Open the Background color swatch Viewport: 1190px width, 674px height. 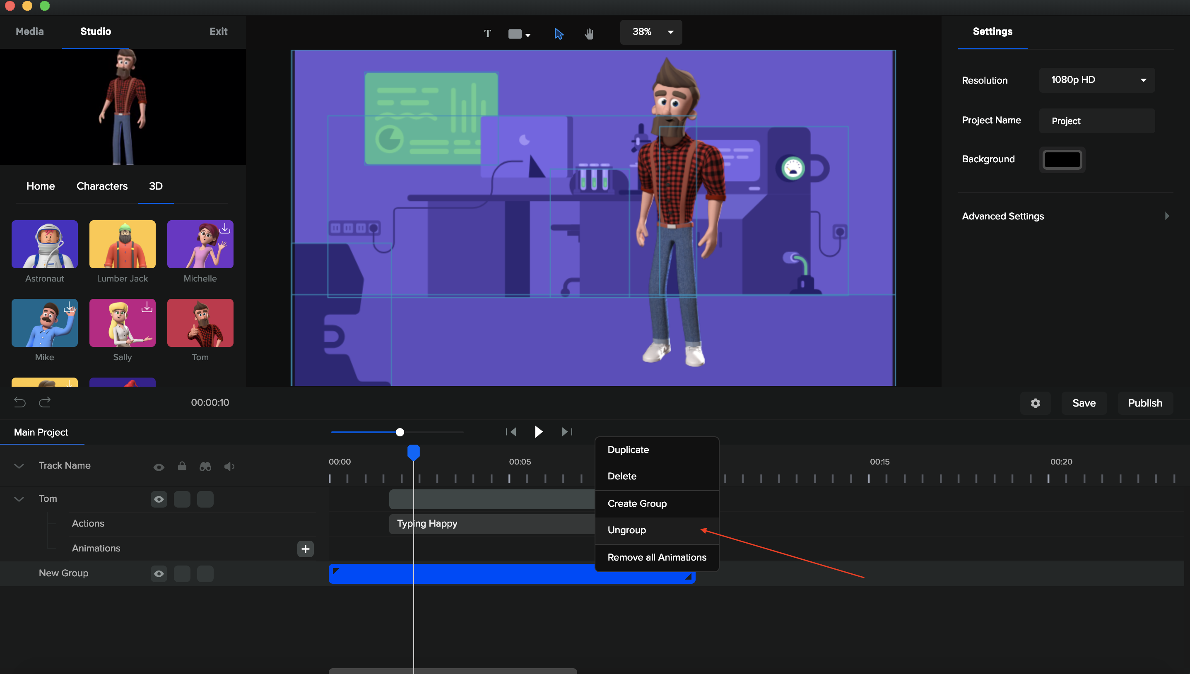pyautogui.click(x=1062, y=160)
